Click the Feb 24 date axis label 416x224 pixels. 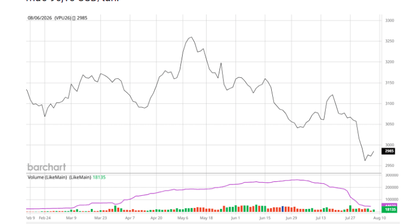pos(45,218)
